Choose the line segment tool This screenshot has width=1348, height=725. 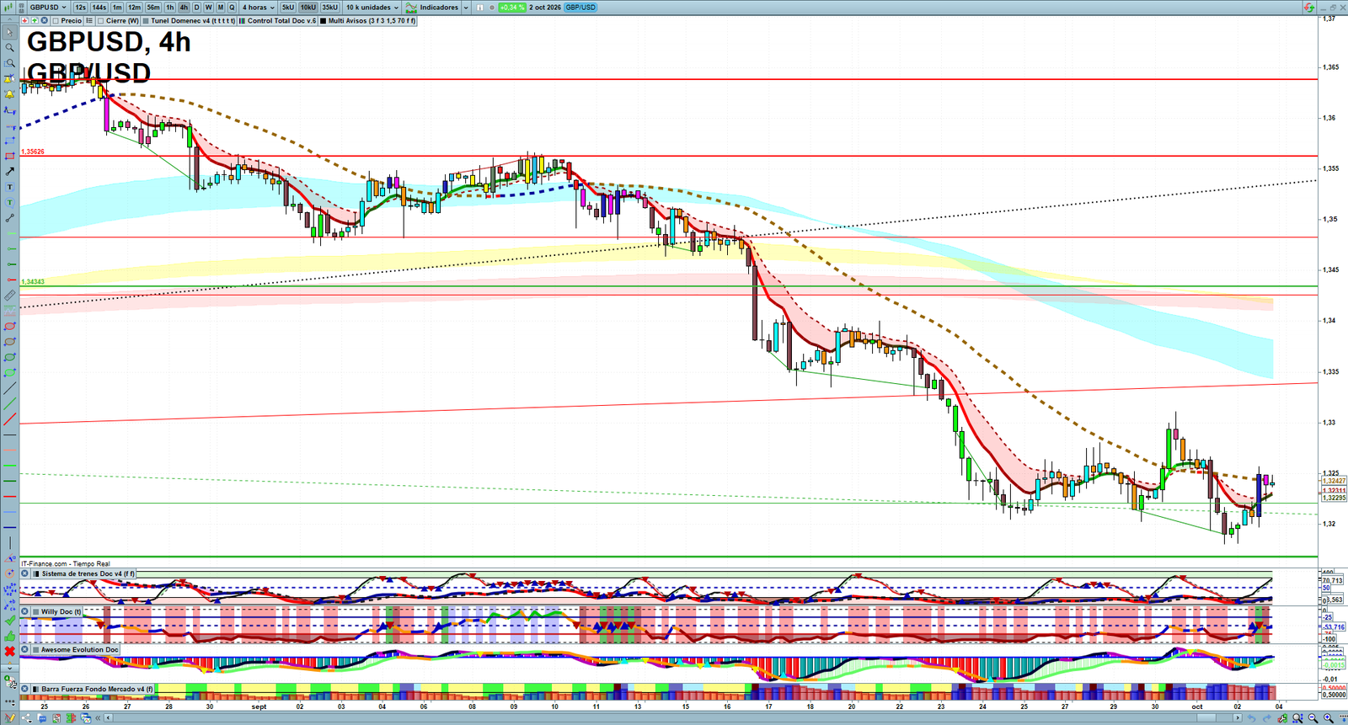9,218
